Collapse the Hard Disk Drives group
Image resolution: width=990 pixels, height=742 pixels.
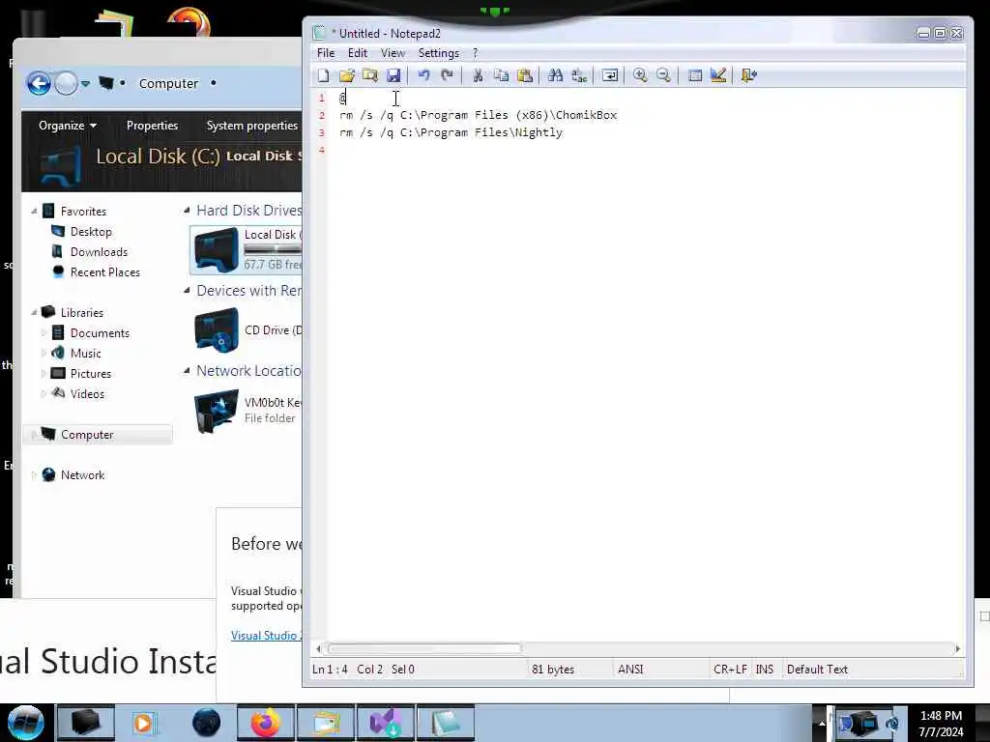pos(187,210)
